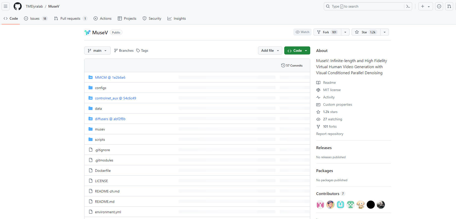Open the hamburger navigation menu
This screenshot has height=219, width=456.
point(6,6)
